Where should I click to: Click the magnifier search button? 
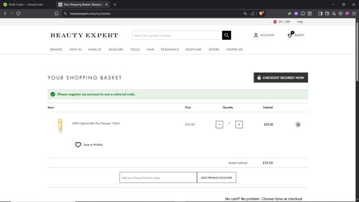click(x=227, y=35)
